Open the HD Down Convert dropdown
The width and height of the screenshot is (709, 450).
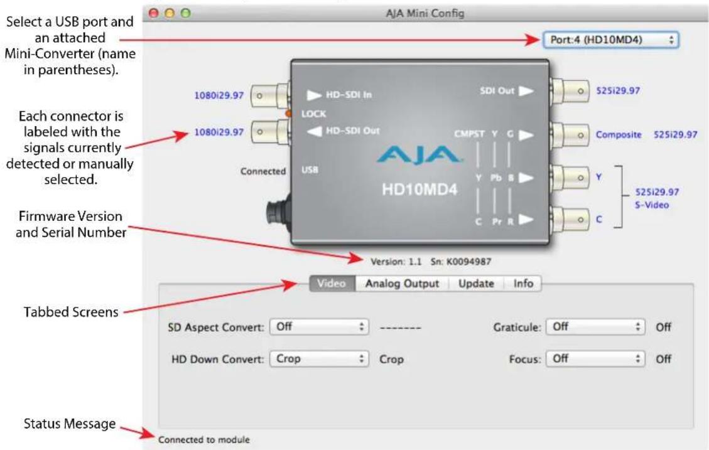tap(319, 359)
